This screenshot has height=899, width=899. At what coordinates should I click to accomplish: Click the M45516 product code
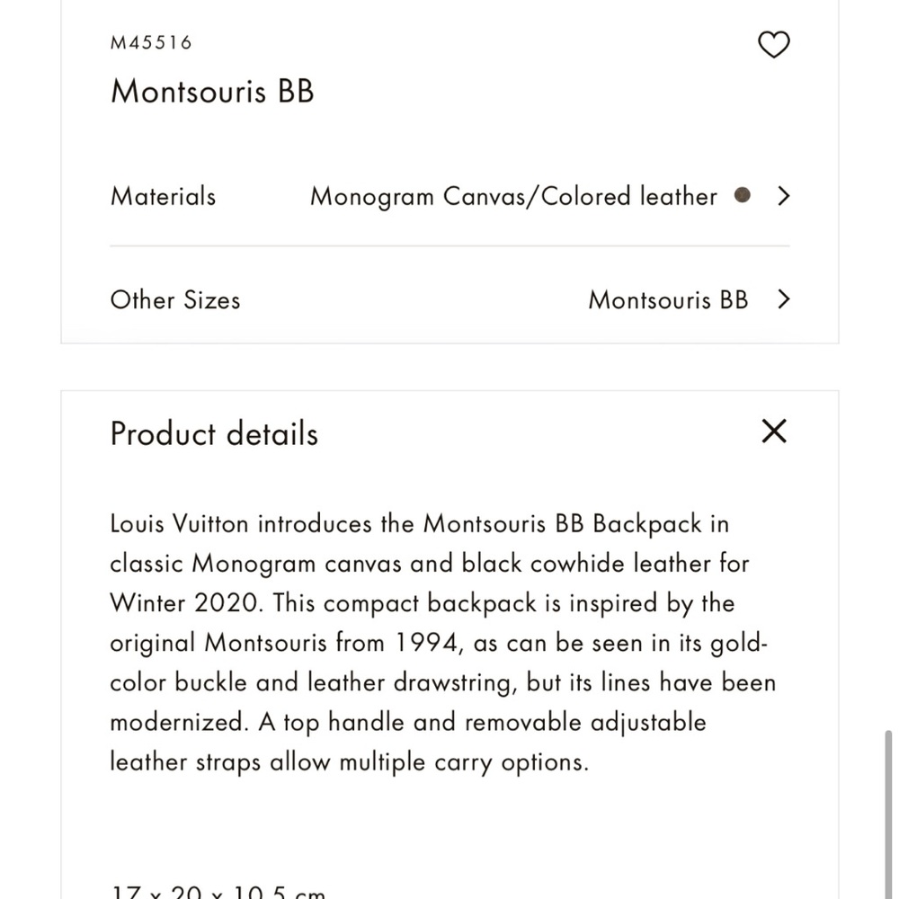click(x=151, y=42)
